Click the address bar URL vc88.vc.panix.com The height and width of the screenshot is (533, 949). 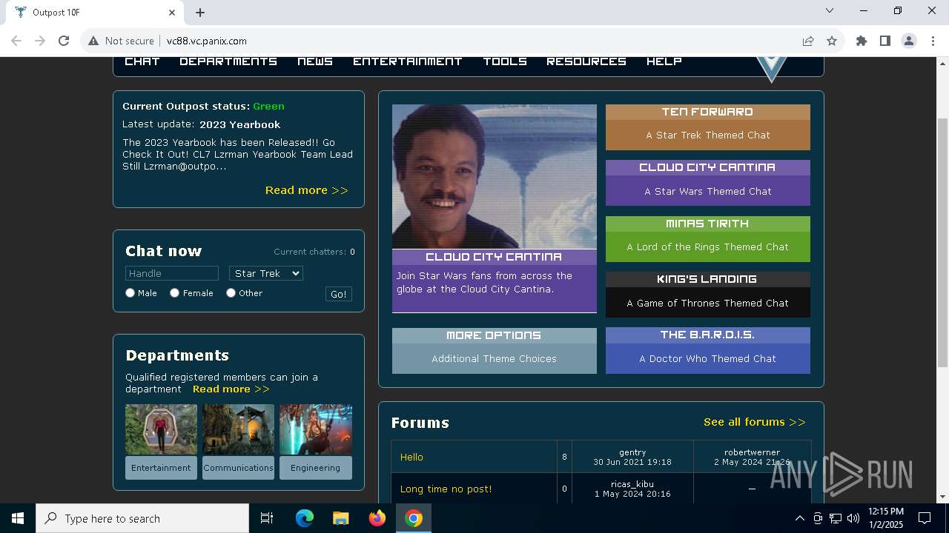click(207, 41)
